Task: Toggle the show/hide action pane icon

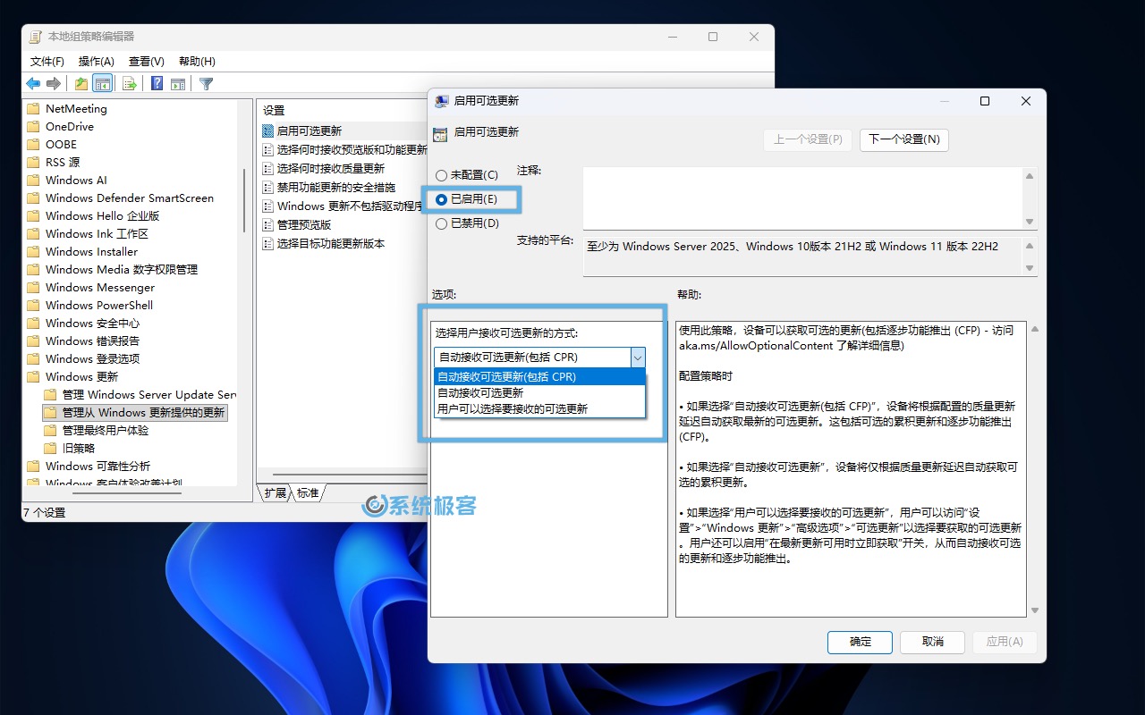Action: click(x=178, y=84)
